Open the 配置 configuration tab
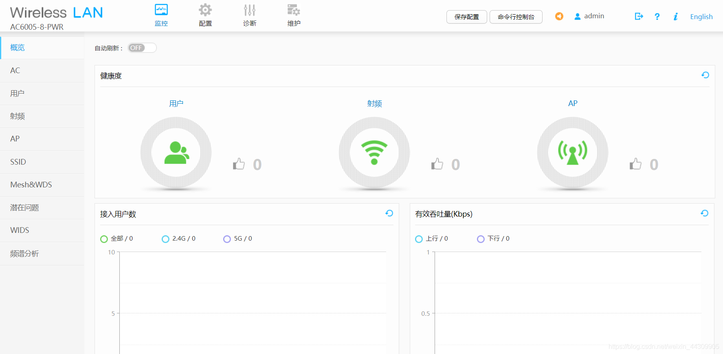The height and width of the screenshot is (354, 723). [205, 15]
